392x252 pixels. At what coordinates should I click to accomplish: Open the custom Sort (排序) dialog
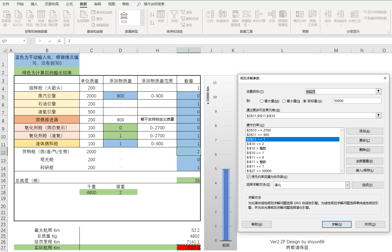click(161, 16)
